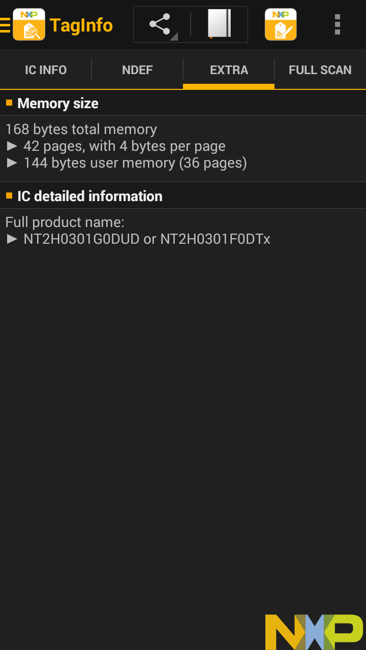
Task: Click the arrow bullet before '42 pages'
Action: click(x=12, y=146)
